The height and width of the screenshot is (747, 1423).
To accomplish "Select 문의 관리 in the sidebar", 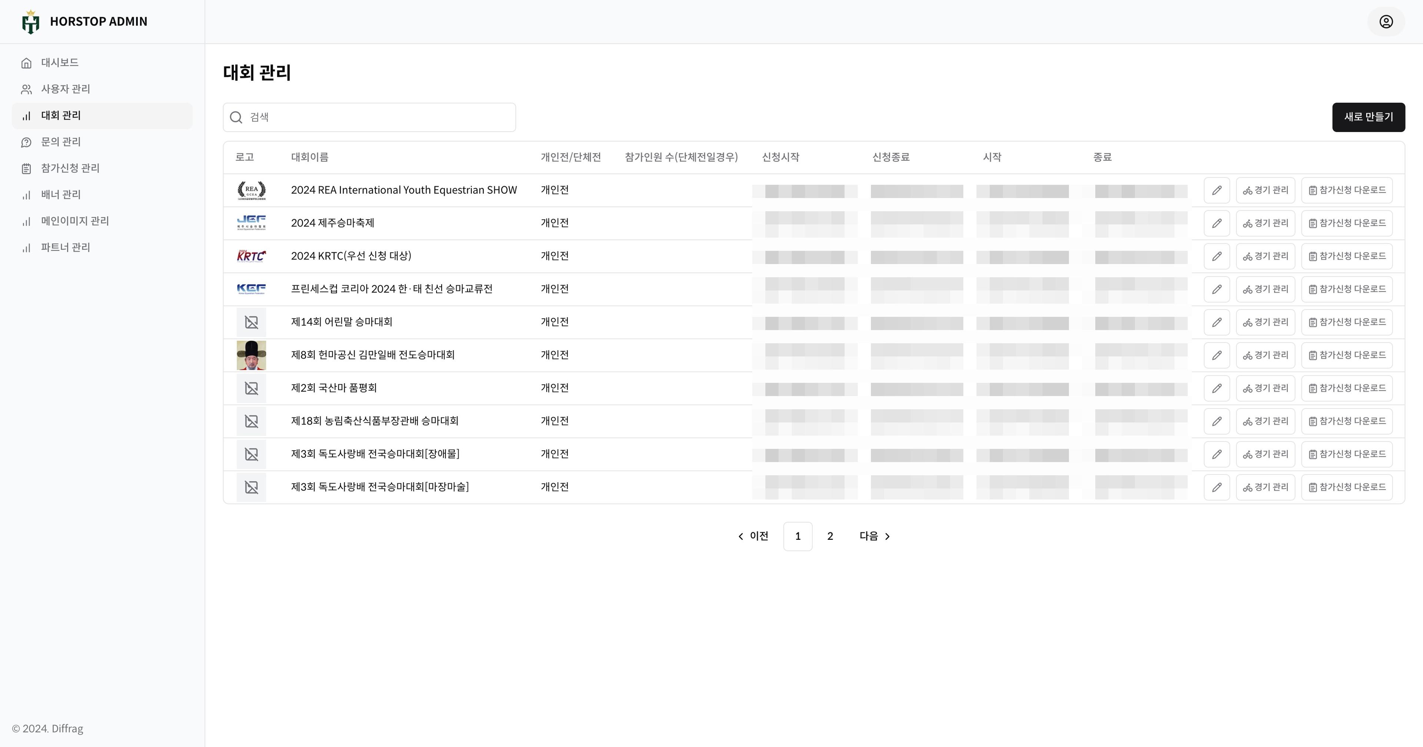I will tap(61, 142).
